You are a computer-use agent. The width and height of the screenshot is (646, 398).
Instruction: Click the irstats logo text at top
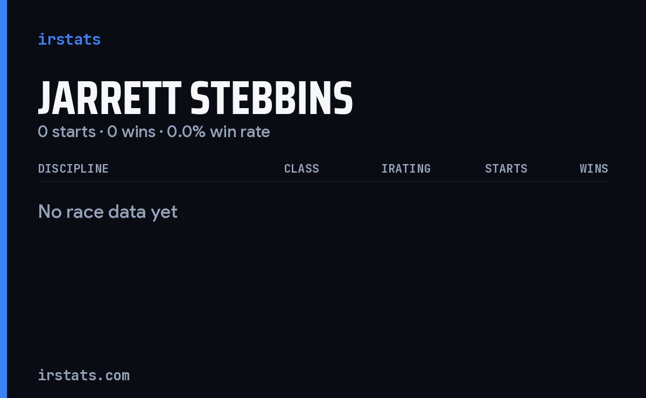(69, 39)
